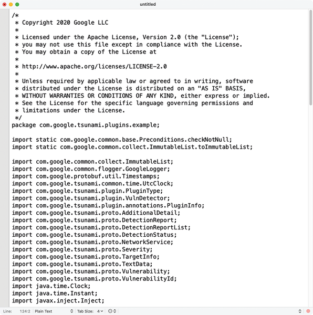Viewport: 313px width, 315px height.
Task: Place cursor in import javax.inject.Inject line
Action: tap(58, 301)
